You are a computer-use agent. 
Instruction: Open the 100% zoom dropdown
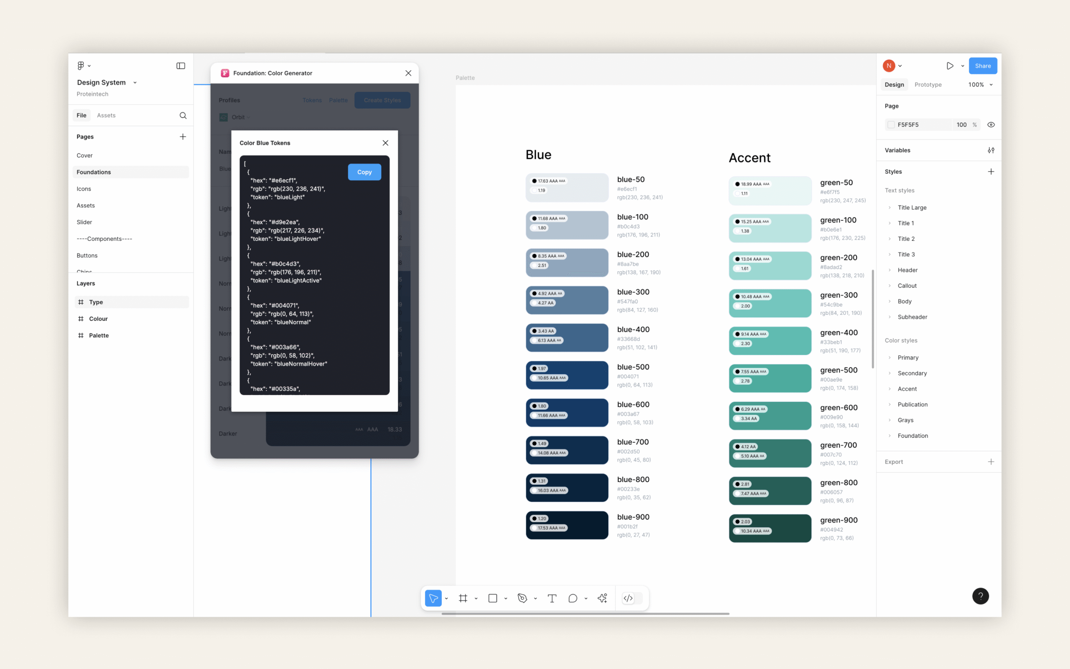[991, 84]
